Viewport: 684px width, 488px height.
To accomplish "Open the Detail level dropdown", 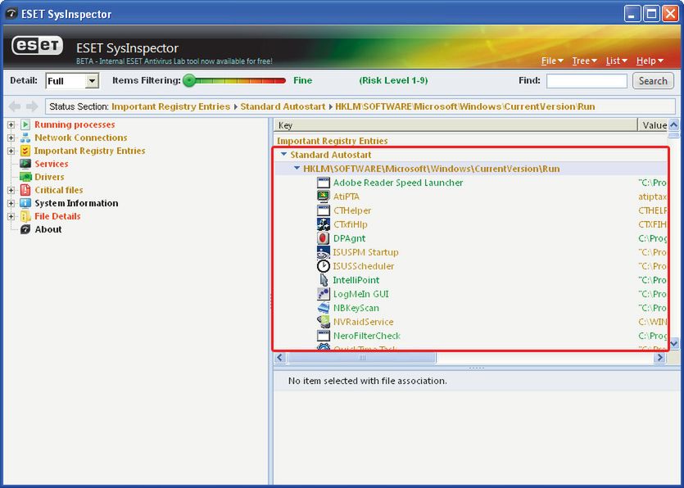I will pos(92,81).
